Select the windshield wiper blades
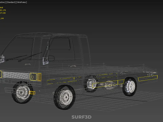The width and height of the screenshot is (163, 122). (x=24, y=57)
